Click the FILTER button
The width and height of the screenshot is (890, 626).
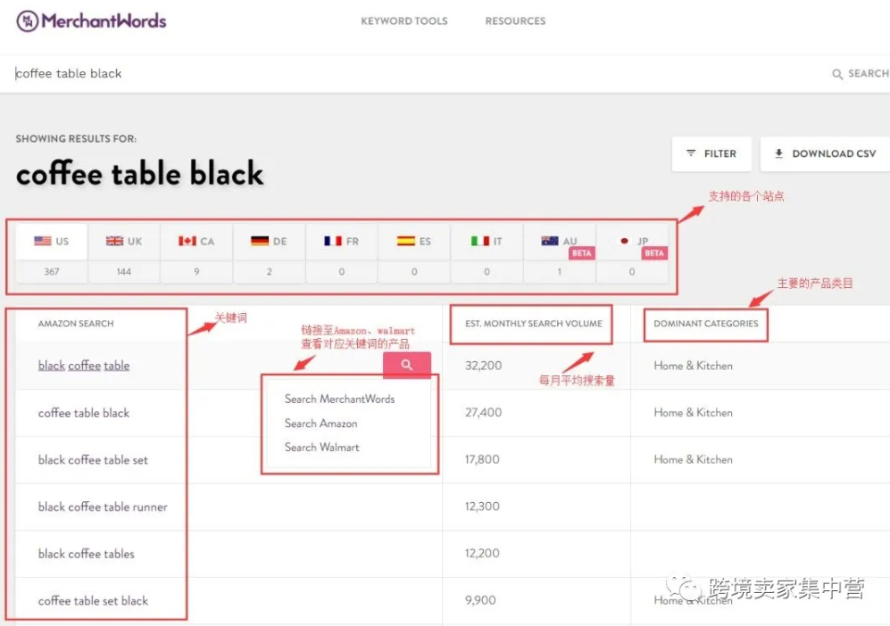(x=711, y=153)
